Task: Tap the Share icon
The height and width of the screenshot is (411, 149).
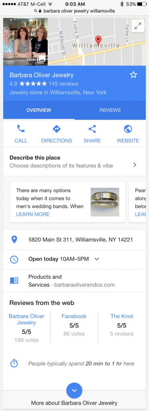Action: (92, 129)
